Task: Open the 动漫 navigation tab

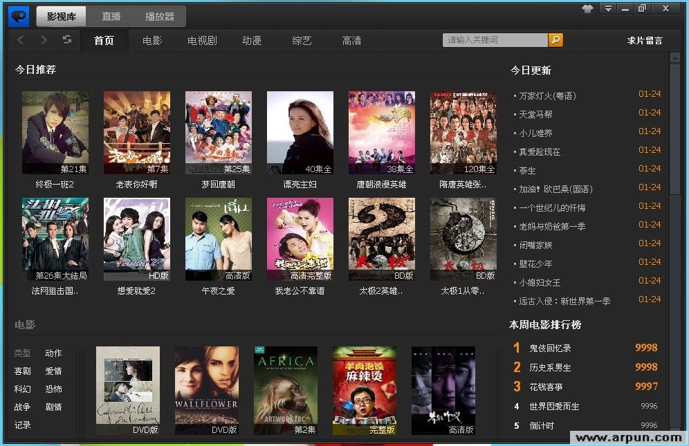Action: tap(252, 40)
